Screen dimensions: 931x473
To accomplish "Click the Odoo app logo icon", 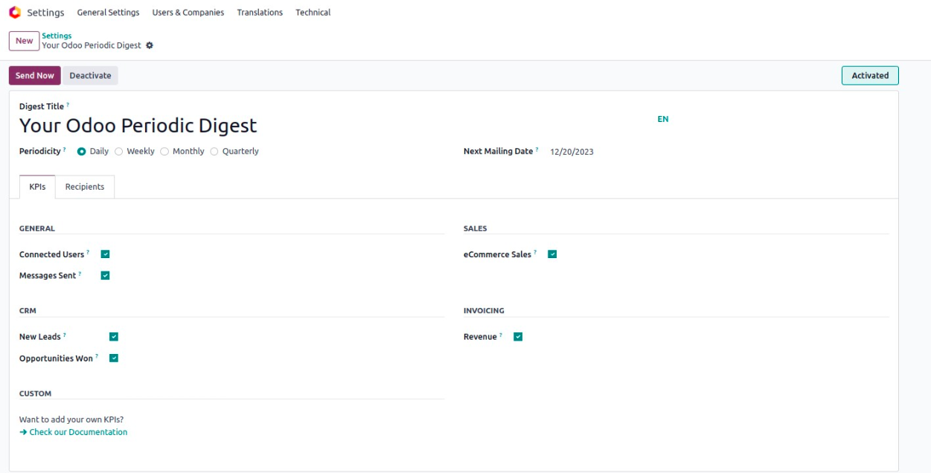I will [x=15, y=13].
